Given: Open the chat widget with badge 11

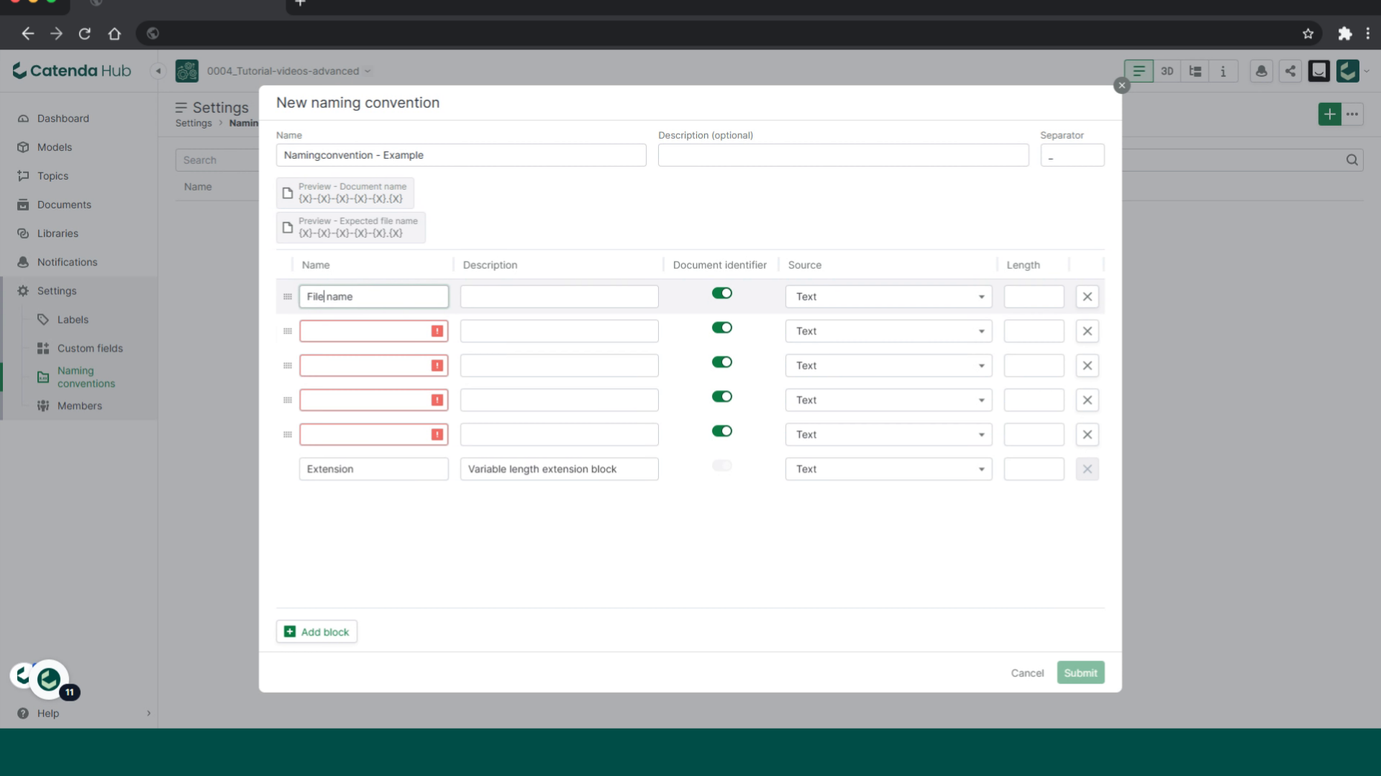Looking at the screenshot, I should coord(49,679).
